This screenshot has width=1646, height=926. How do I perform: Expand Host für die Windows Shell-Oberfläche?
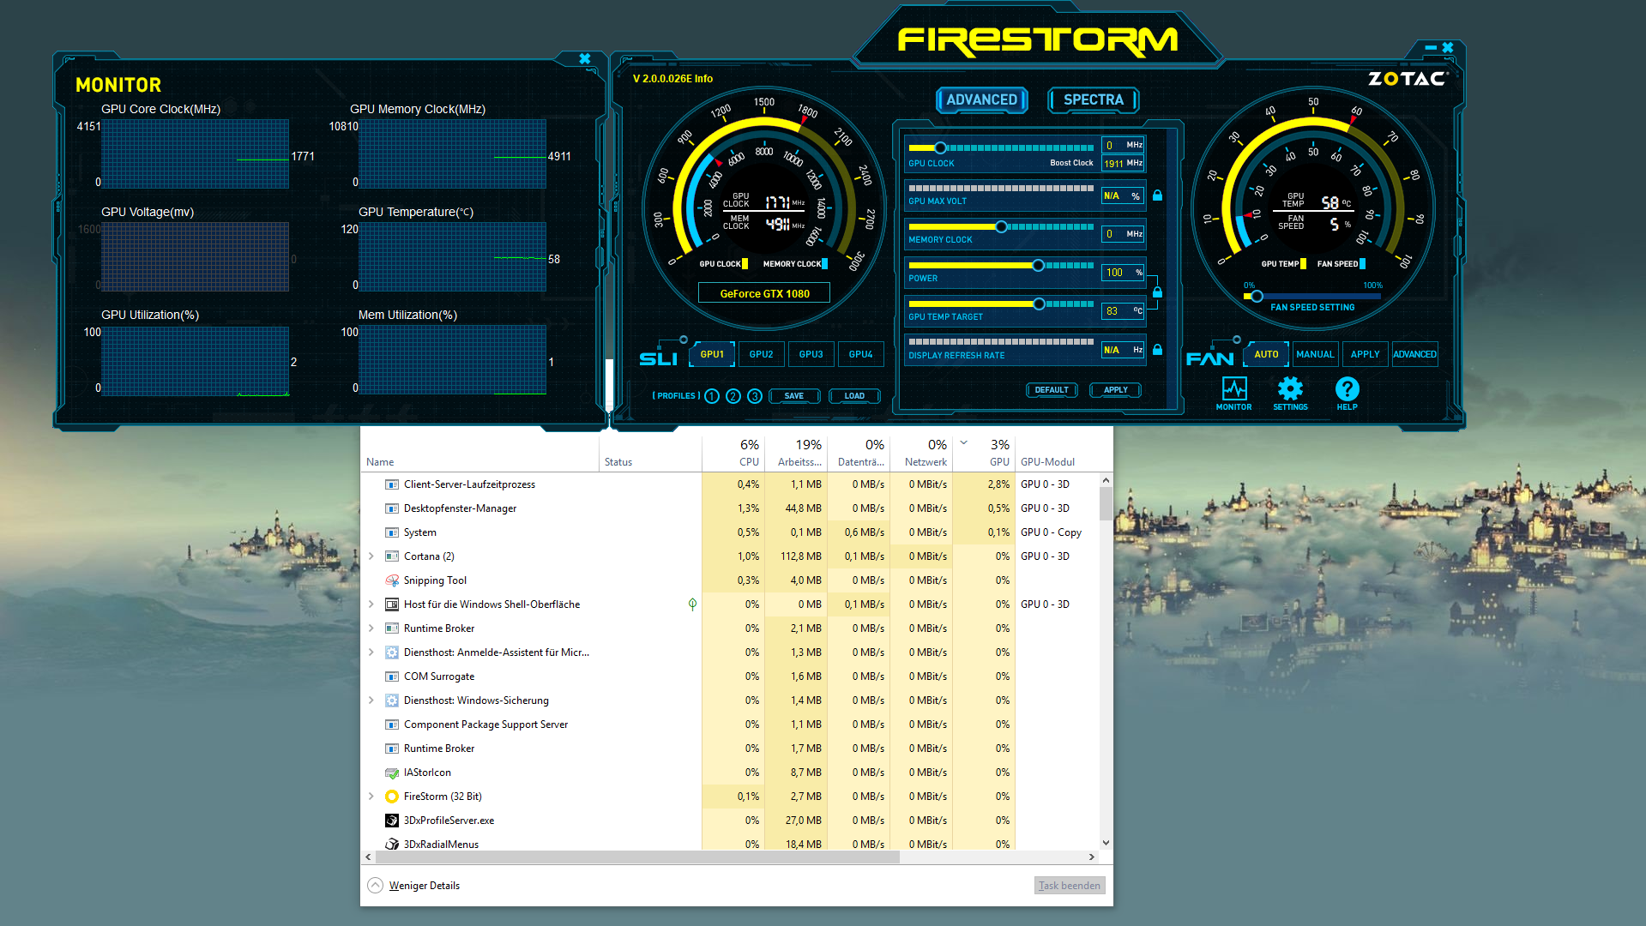coord(371,604)
